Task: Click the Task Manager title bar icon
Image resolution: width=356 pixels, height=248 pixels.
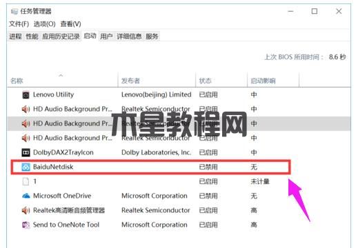Action: (14, 11)
